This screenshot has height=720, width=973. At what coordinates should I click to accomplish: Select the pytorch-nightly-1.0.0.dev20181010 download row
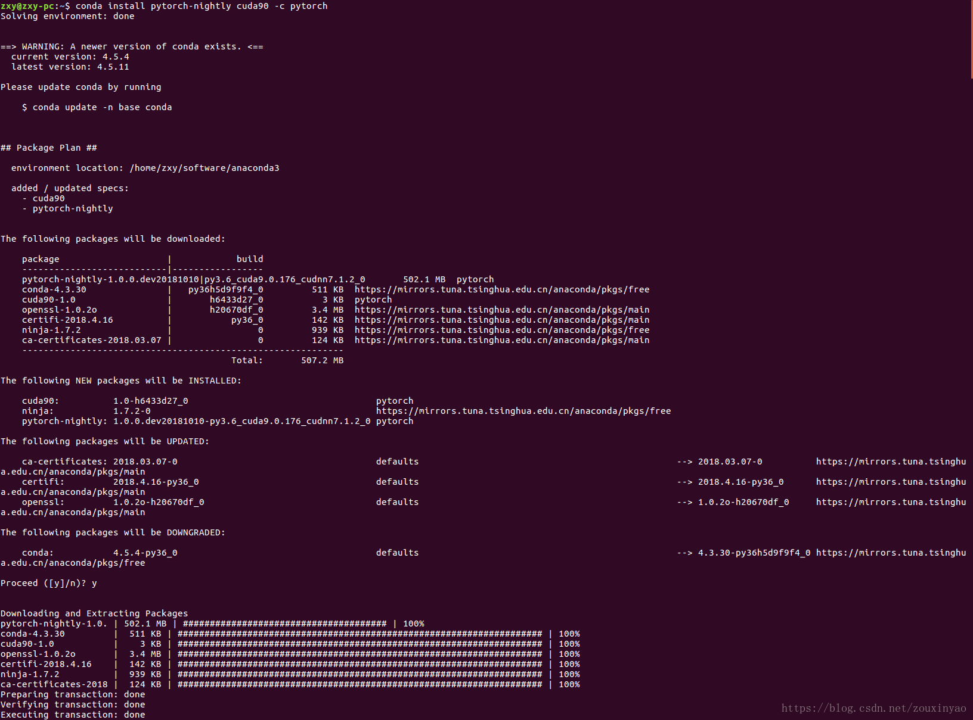coord(258,279)
